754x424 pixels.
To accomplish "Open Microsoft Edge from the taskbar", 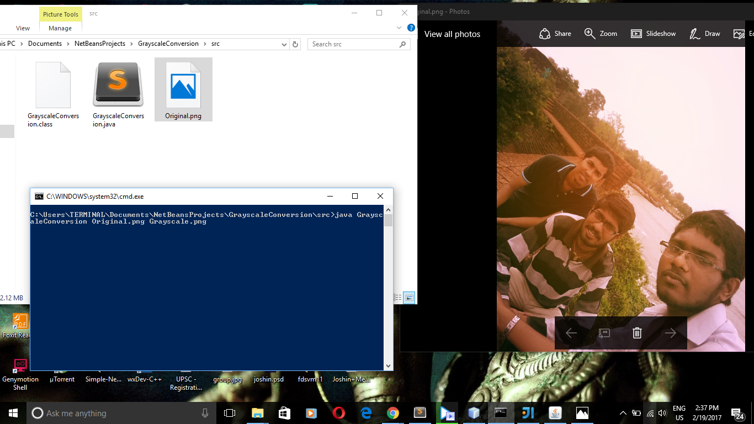I will point(366,413).
